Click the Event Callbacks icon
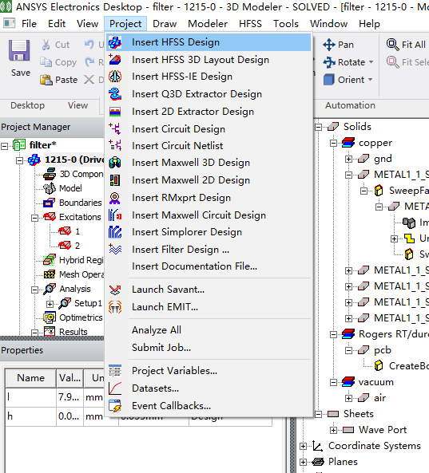Screen dimensions: 429x473 (115, 406)
